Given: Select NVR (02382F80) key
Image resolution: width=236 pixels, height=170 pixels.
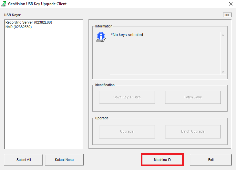Looking at the screenshot, I should (x=18, y=27).
